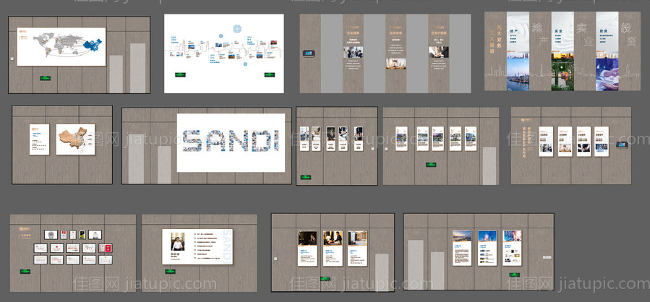Image resolution: width=650 pixels, height=302 pixels.
Task: Select the first hotel interior poster
Action: [307, 248]
